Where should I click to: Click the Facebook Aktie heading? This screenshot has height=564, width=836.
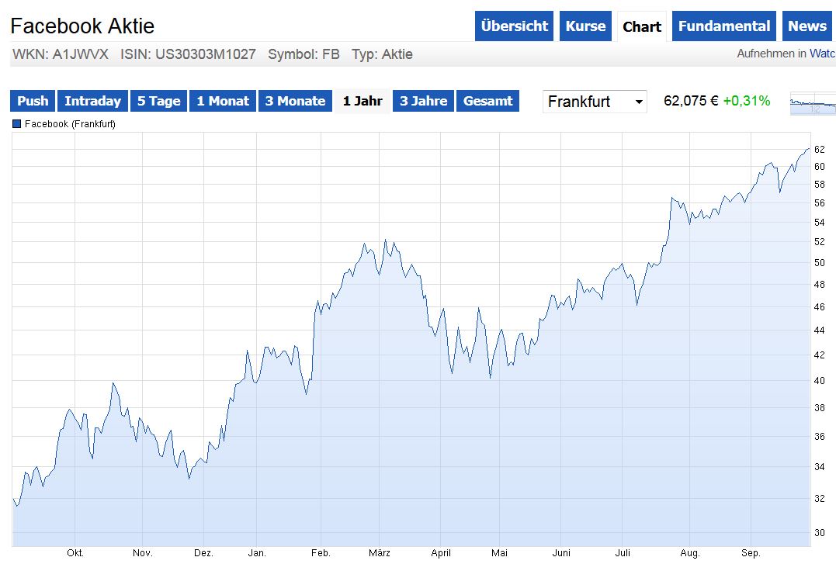(82, 26)
